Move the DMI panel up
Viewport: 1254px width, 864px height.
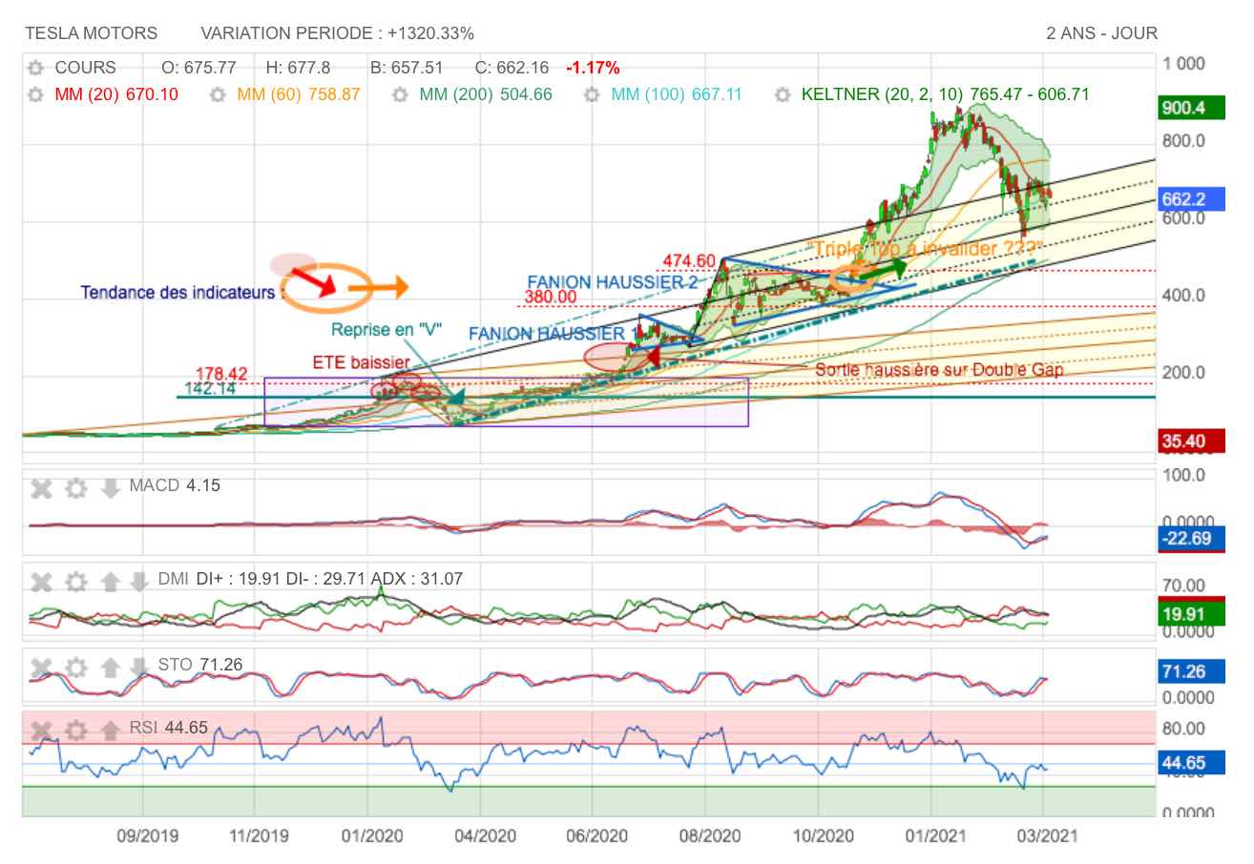pos(110,581)
